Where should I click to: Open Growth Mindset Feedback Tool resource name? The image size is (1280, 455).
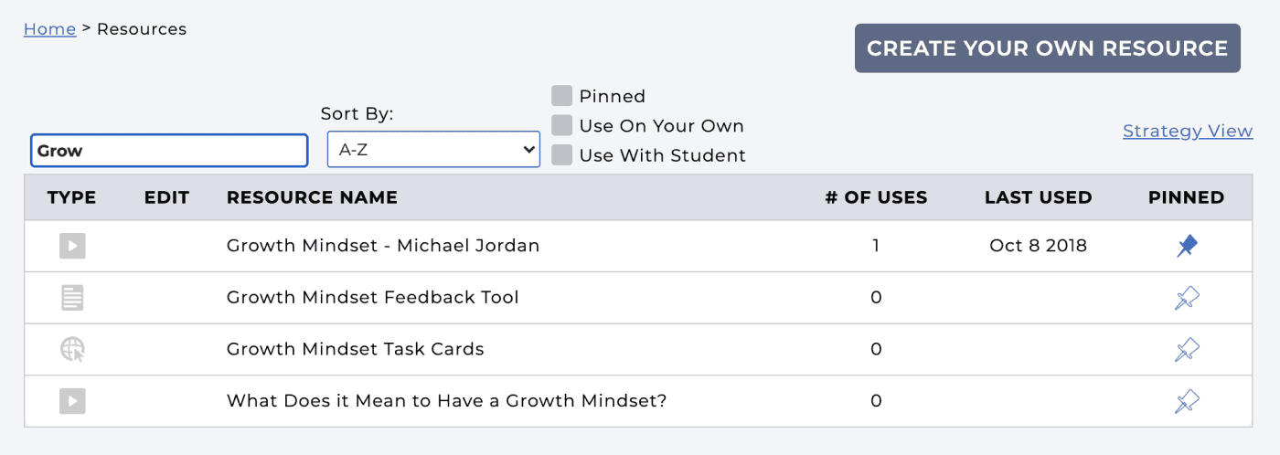point(372,297)
